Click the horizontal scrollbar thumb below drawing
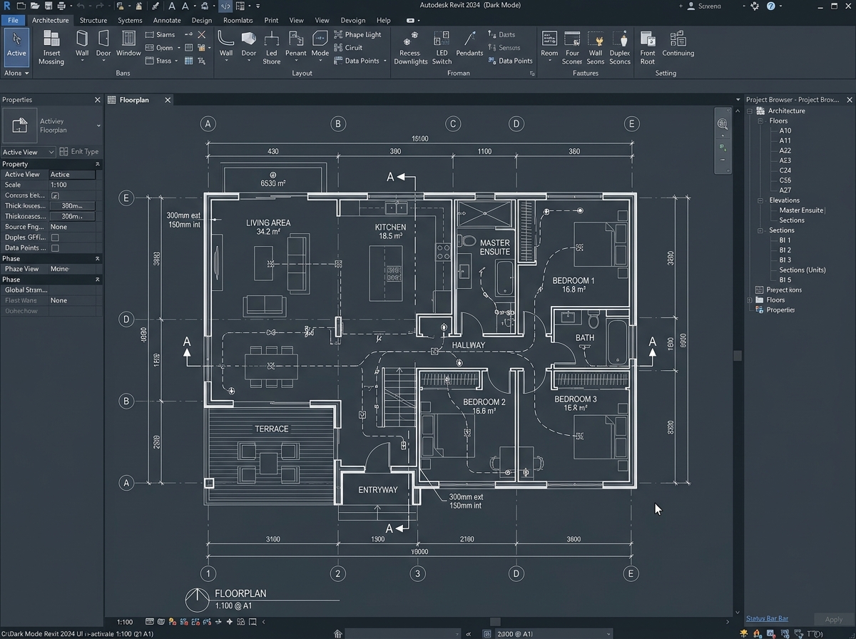The height and width of the screenshot is (639, 856). 495,622
